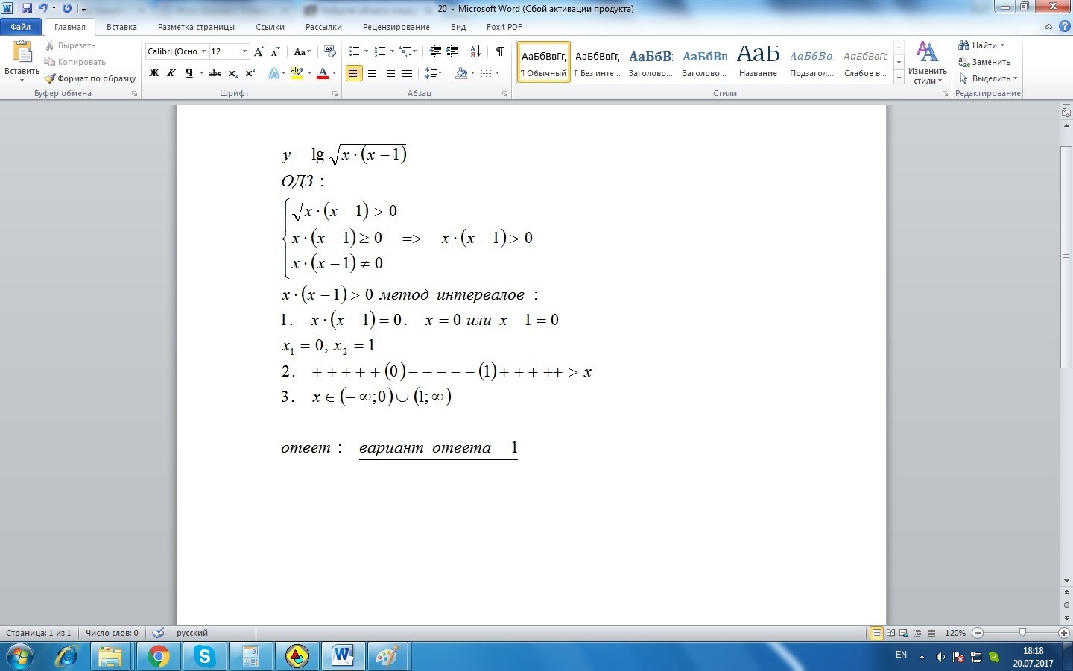Open the Изменить стили dropdown

click(928, 63)
